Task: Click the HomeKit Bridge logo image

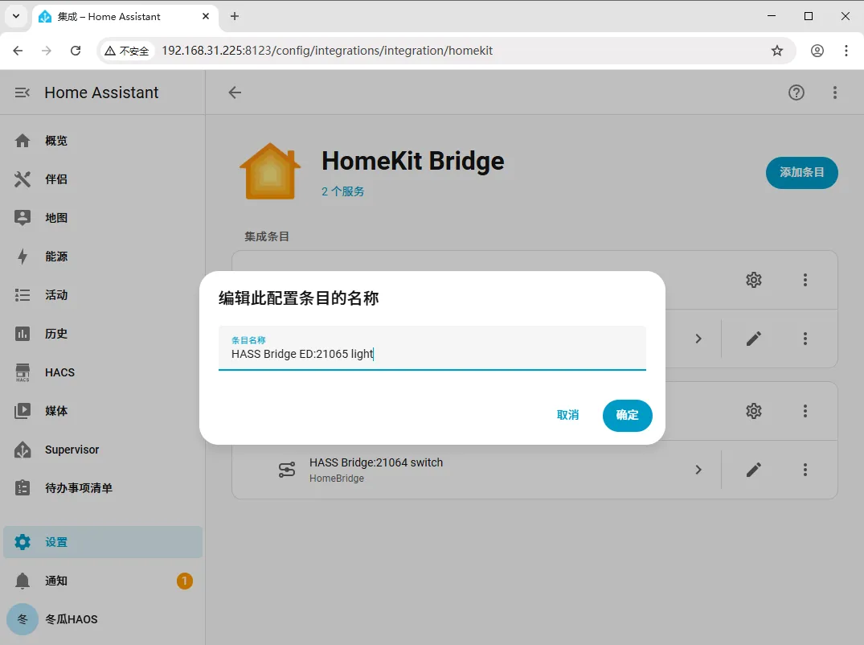Action: pos(270,170)
